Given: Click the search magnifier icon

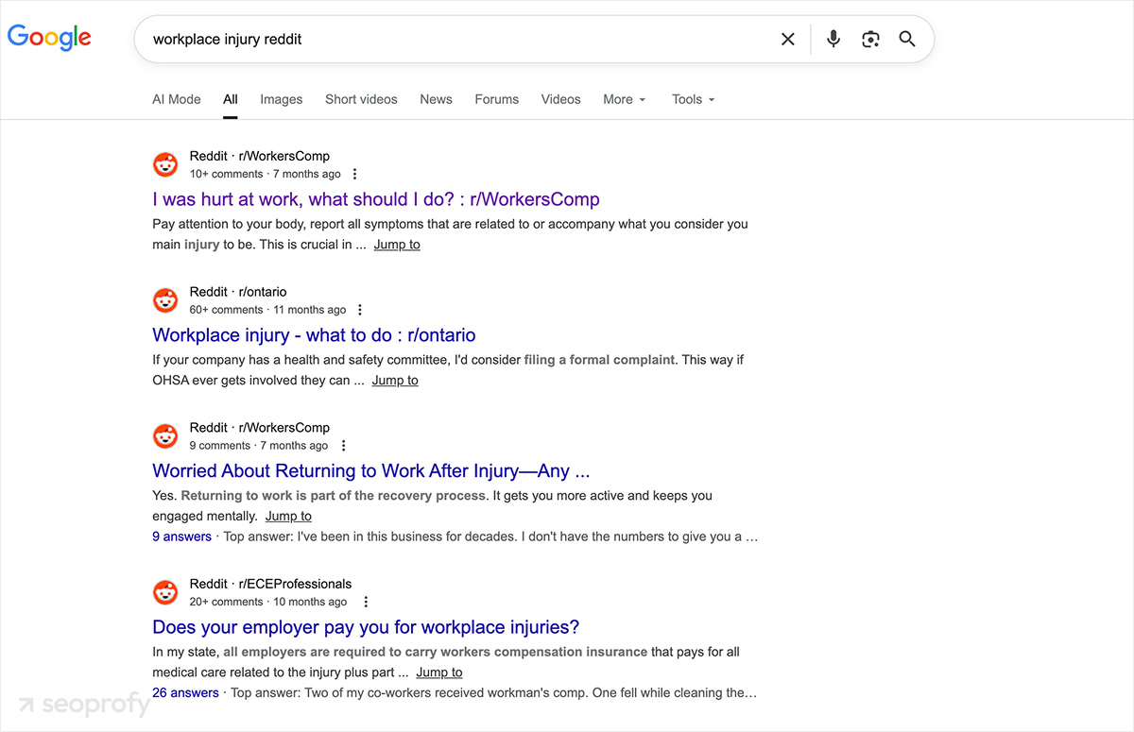Looking at the screenshot, I should point(906,39).
